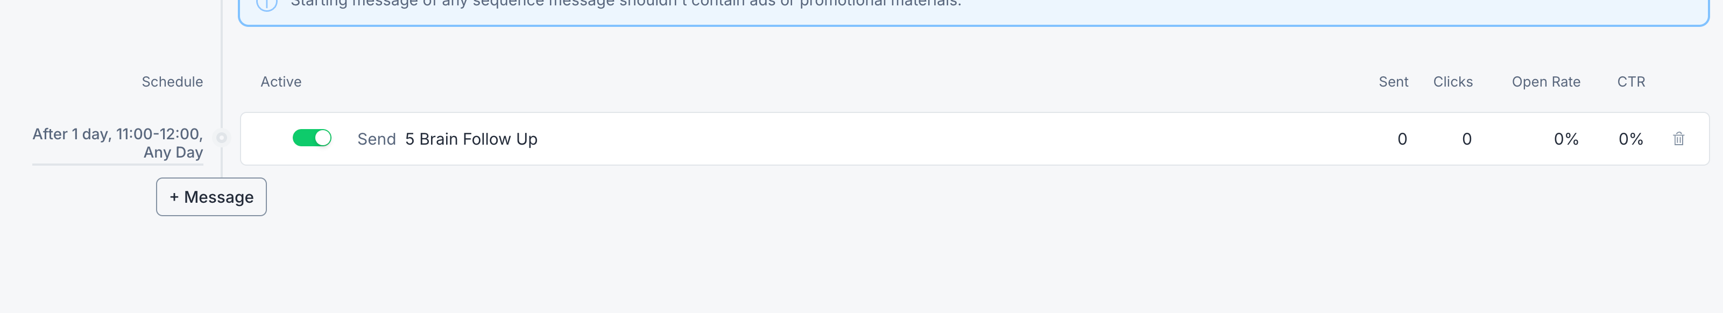This screenshot has height=313, width=1723.
Task: Delete the 5 Brain Follow Up message
Action: pyautogui.click(x=1678, y=138)
